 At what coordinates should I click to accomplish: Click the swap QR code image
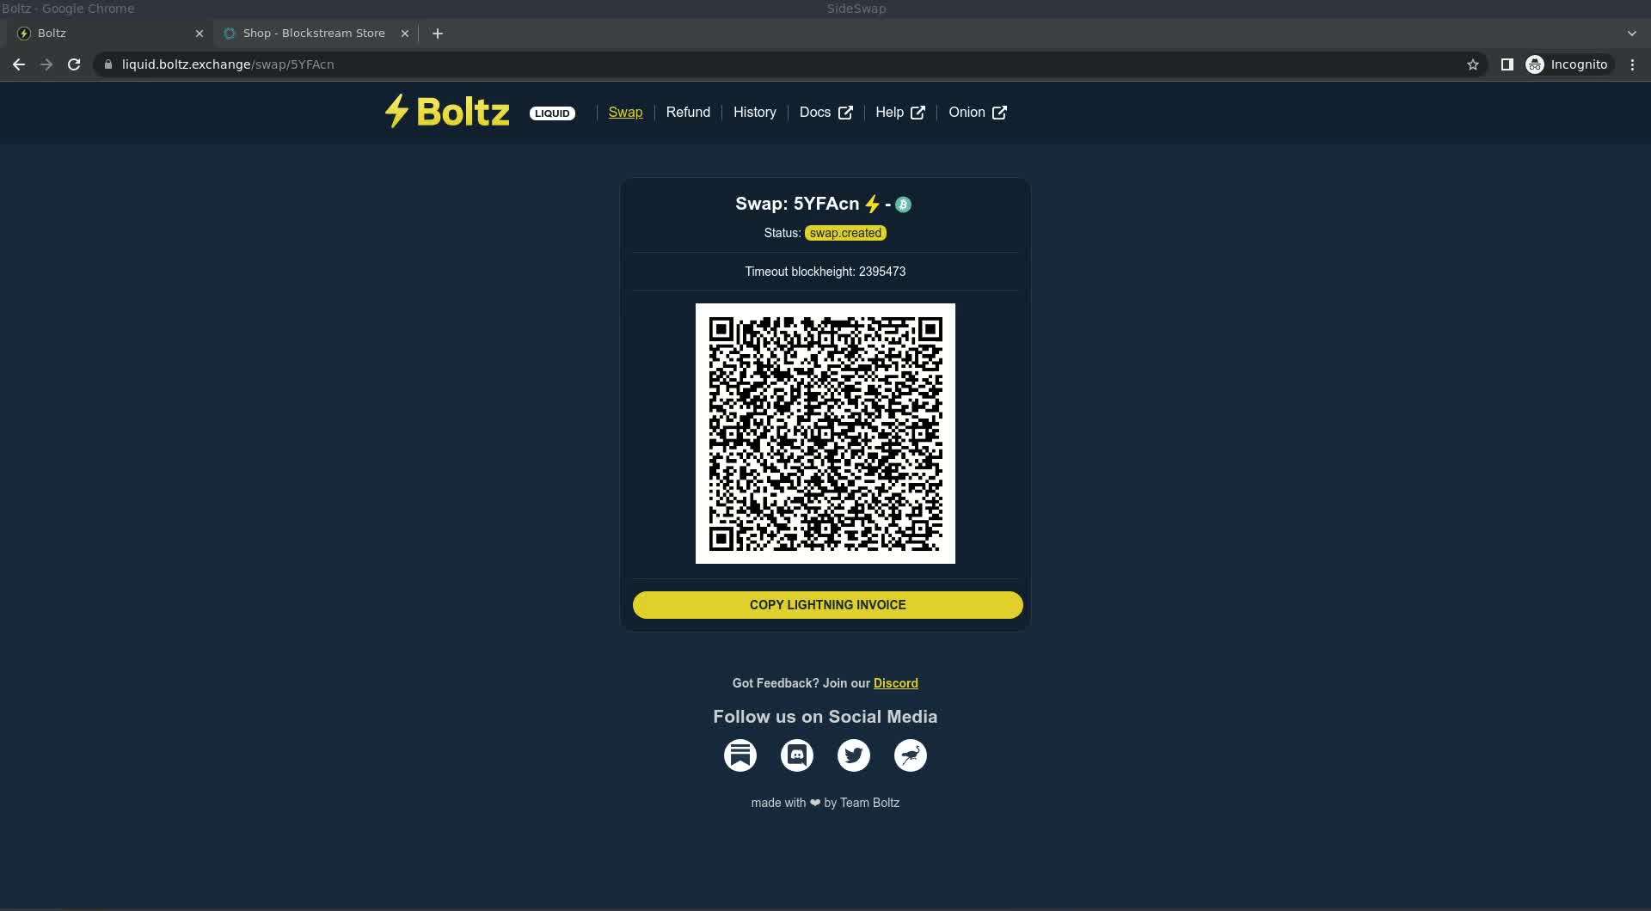pyautogui.click(x=825, y=433)
